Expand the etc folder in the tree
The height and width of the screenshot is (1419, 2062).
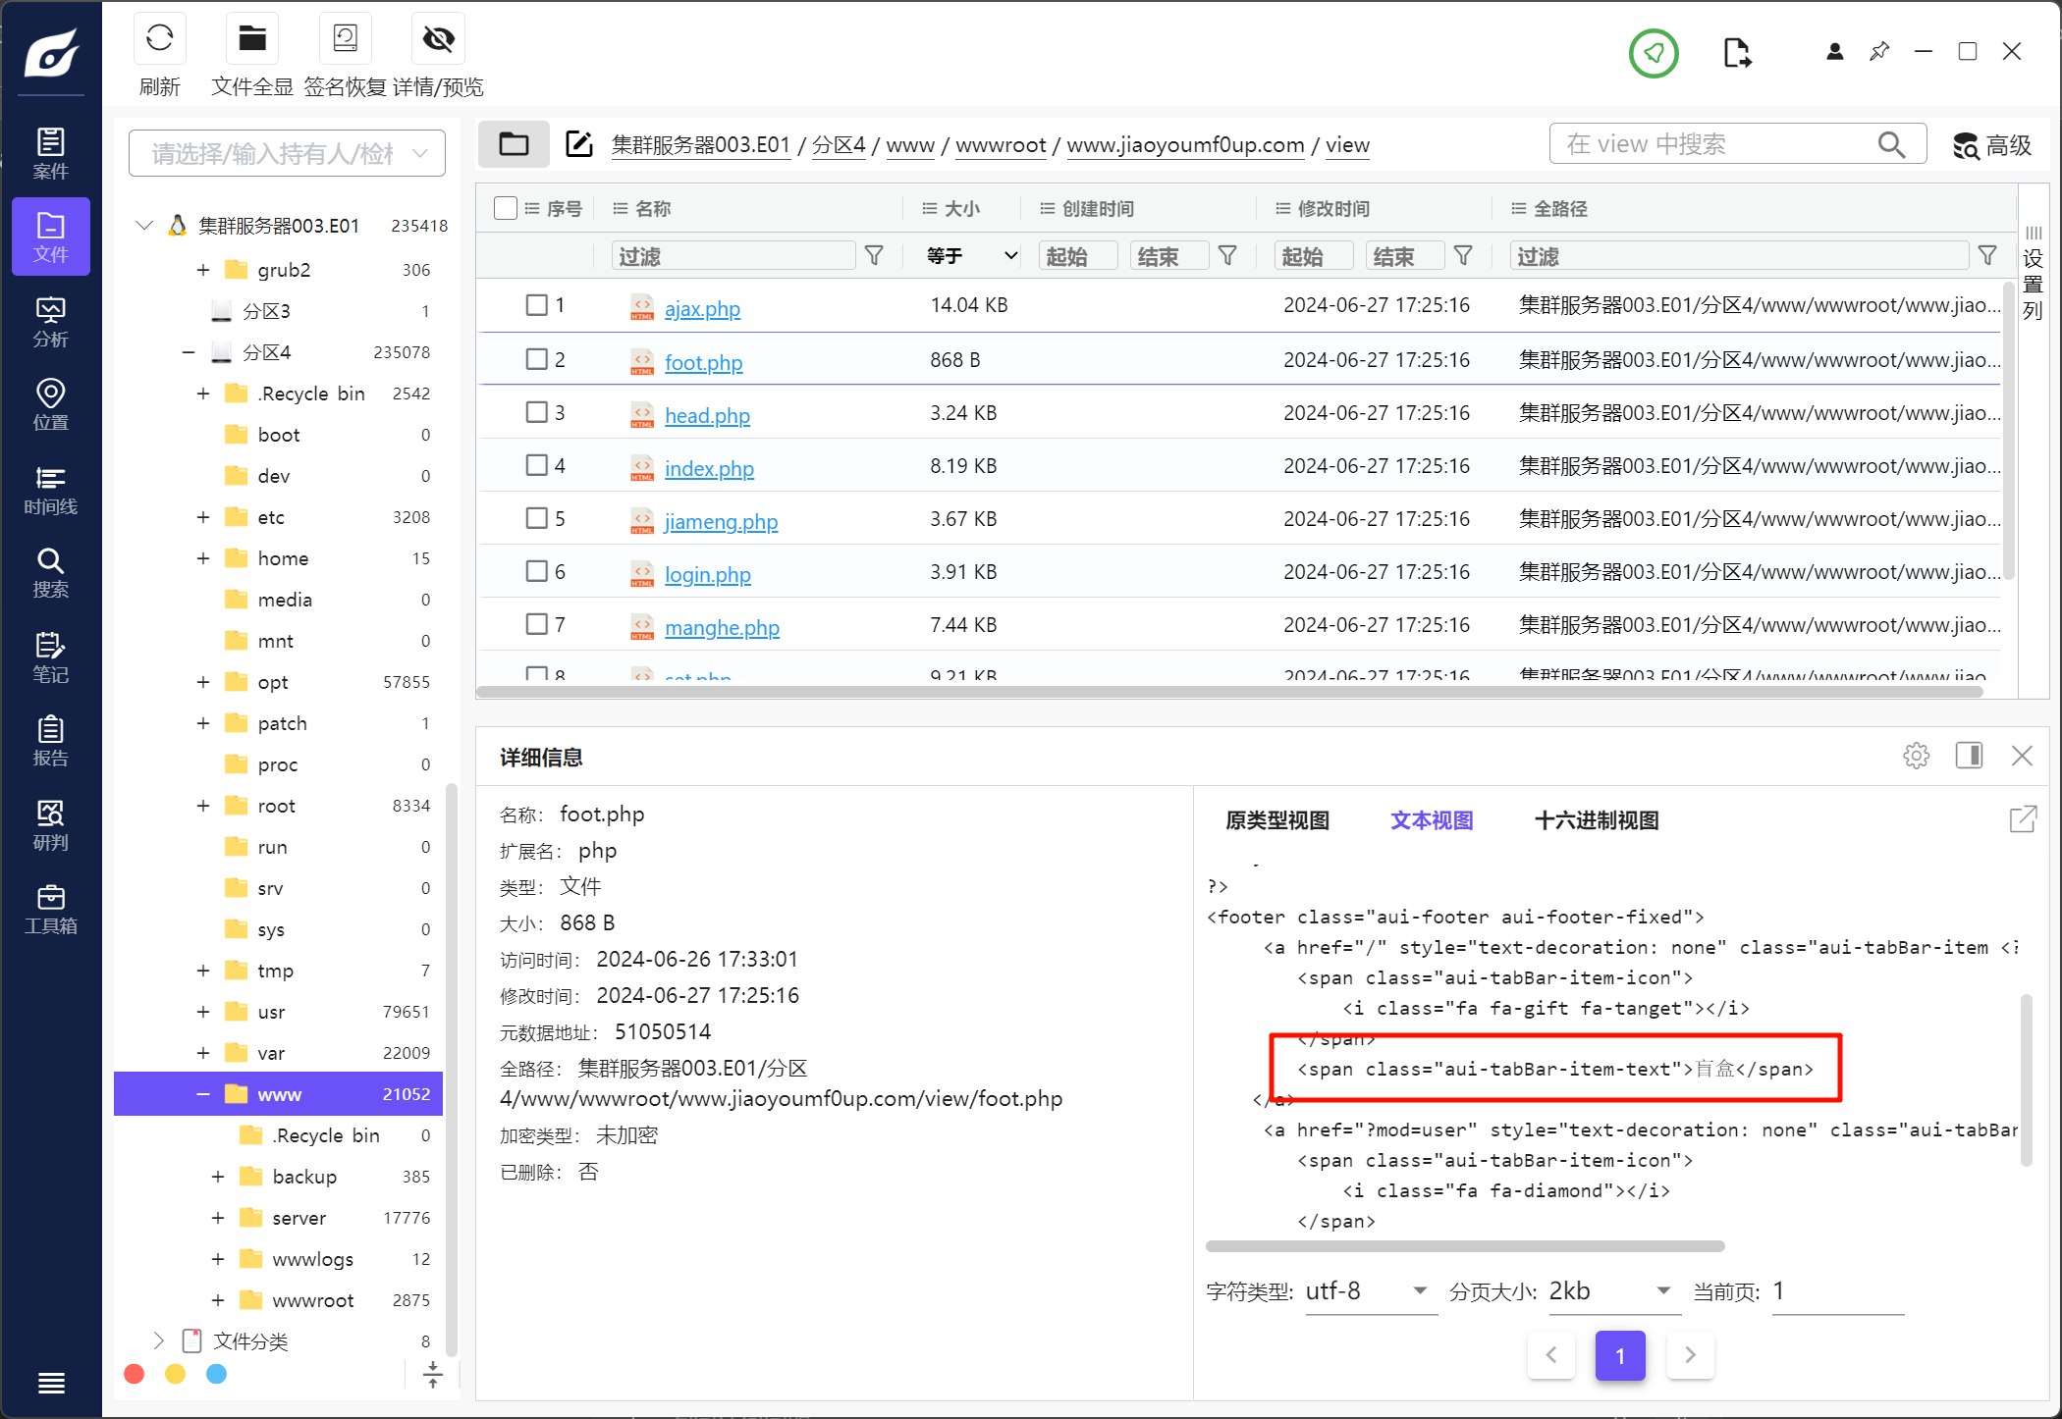click(203, 517)
